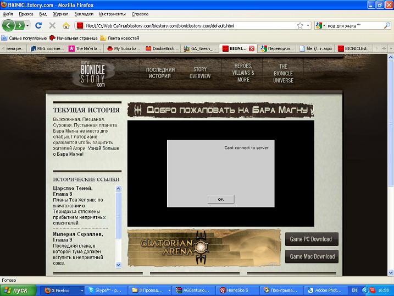Open the Инструменты menu

pyautogui.click(x=112, y=14)
